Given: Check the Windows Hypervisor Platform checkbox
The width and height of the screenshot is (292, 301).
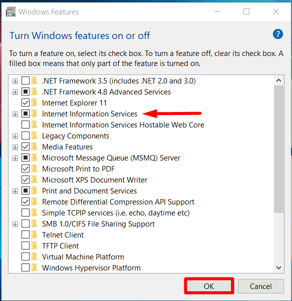Looking at the screenshot, I should [x=26, y=267].
